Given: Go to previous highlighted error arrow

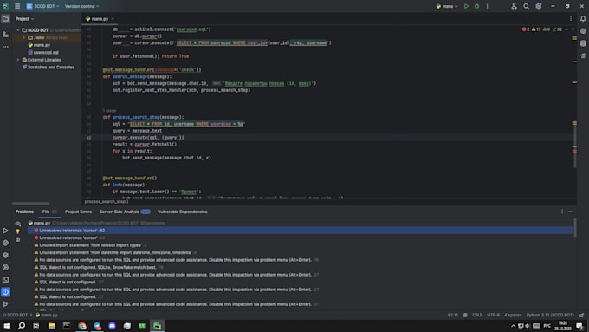Looking at the screenshot, I should [566, 29].
